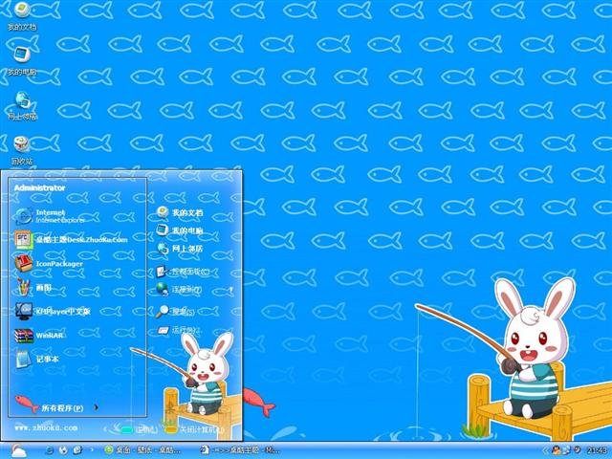The width and height of the screenshot is (612, 459).
Task: Open the Recycle Bin desktop icon
Action: [x=22, y=151]
